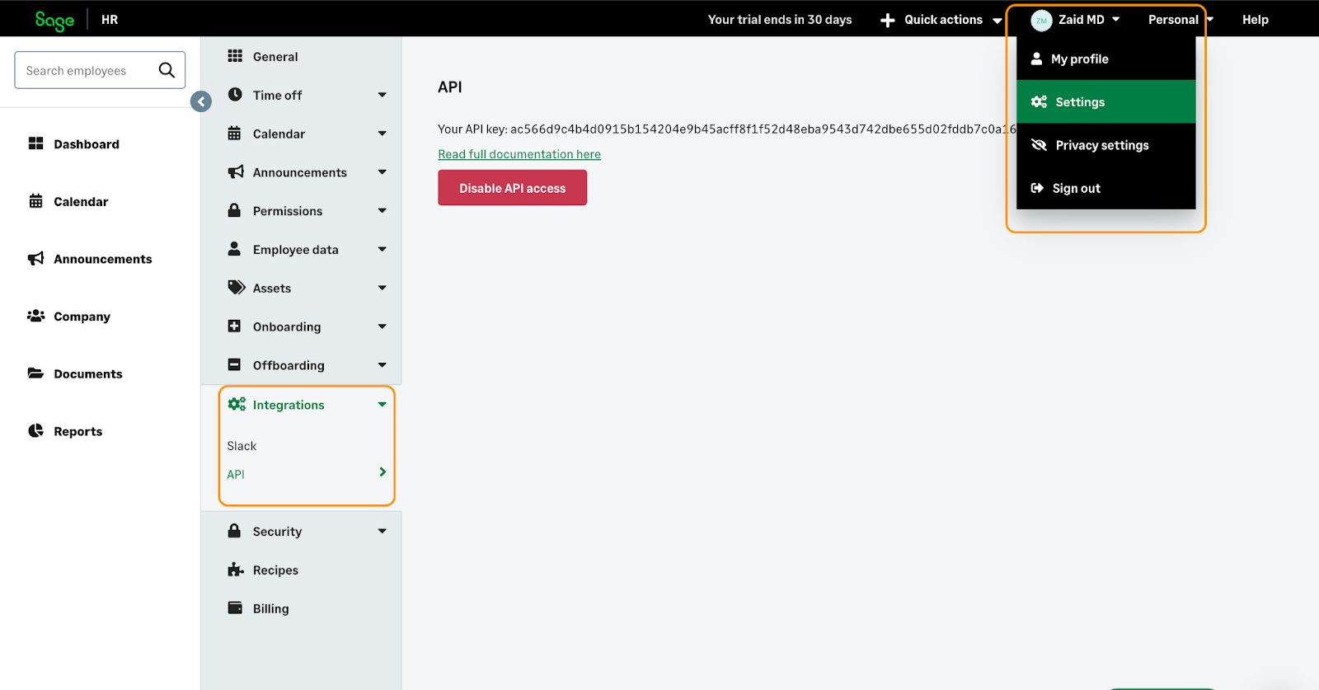Click the Disable API access button
This screenshot has width=1319, height=690.
[x=512, y=188]
